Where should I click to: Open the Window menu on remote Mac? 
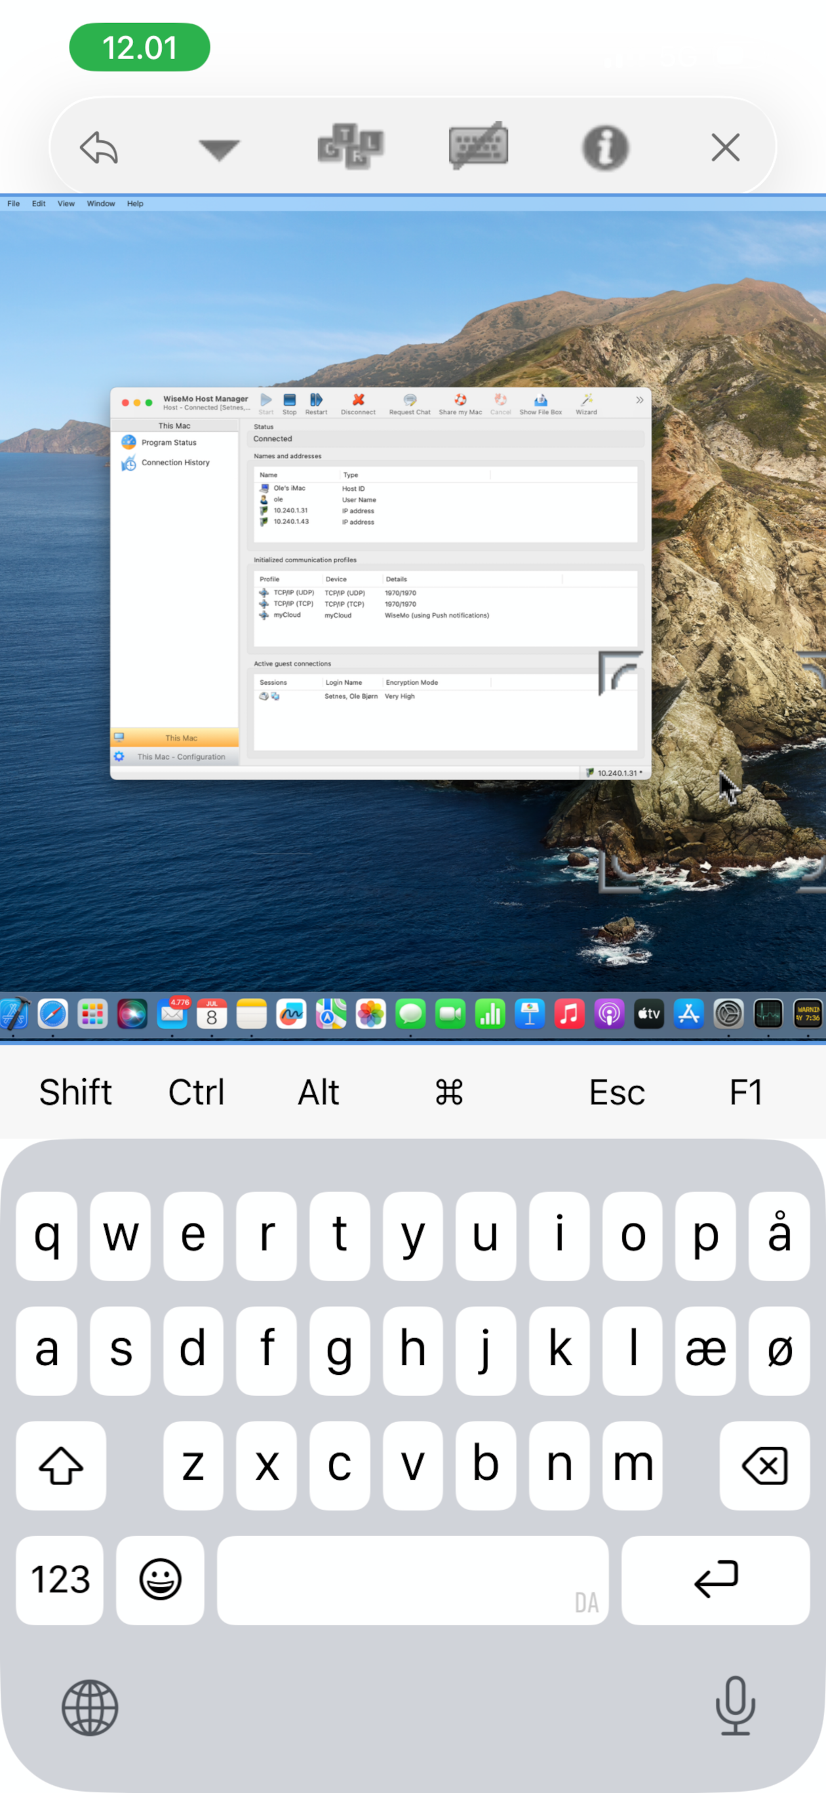(101, 204)
